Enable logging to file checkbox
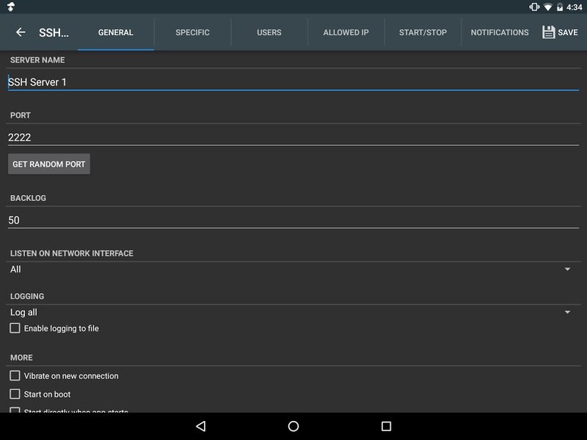This screenshot has width=587, height=440. click(x=15, y=328)
